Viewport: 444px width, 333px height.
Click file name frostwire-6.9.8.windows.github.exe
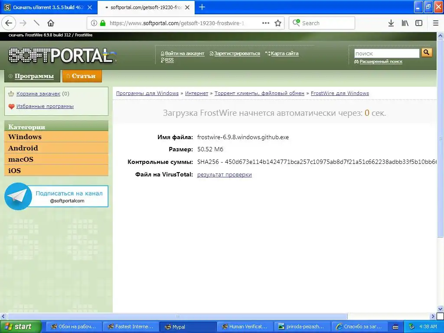[x=243, y=137]
